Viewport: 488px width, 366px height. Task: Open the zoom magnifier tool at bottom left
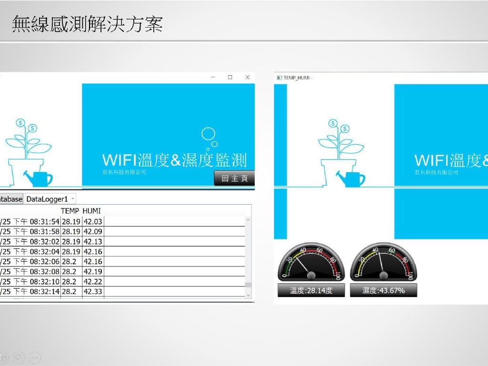pos(19,357)
